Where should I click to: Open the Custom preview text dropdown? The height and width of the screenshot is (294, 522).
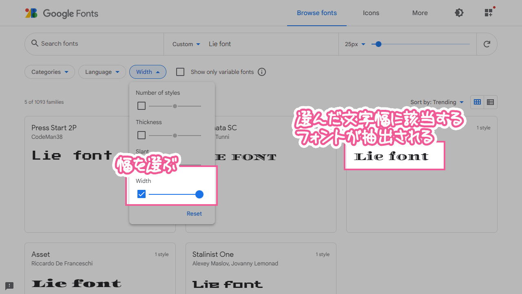point(186,44)
